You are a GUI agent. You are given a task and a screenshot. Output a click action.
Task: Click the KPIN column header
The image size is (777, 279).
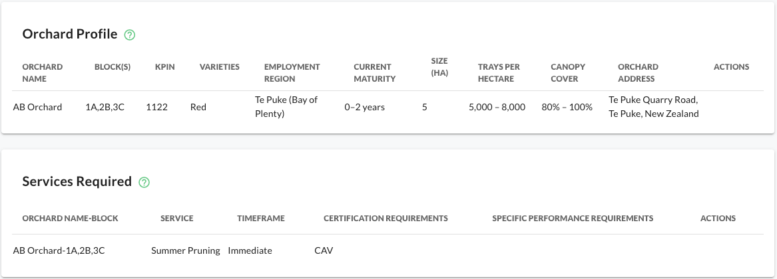click(x=165, y=67)
